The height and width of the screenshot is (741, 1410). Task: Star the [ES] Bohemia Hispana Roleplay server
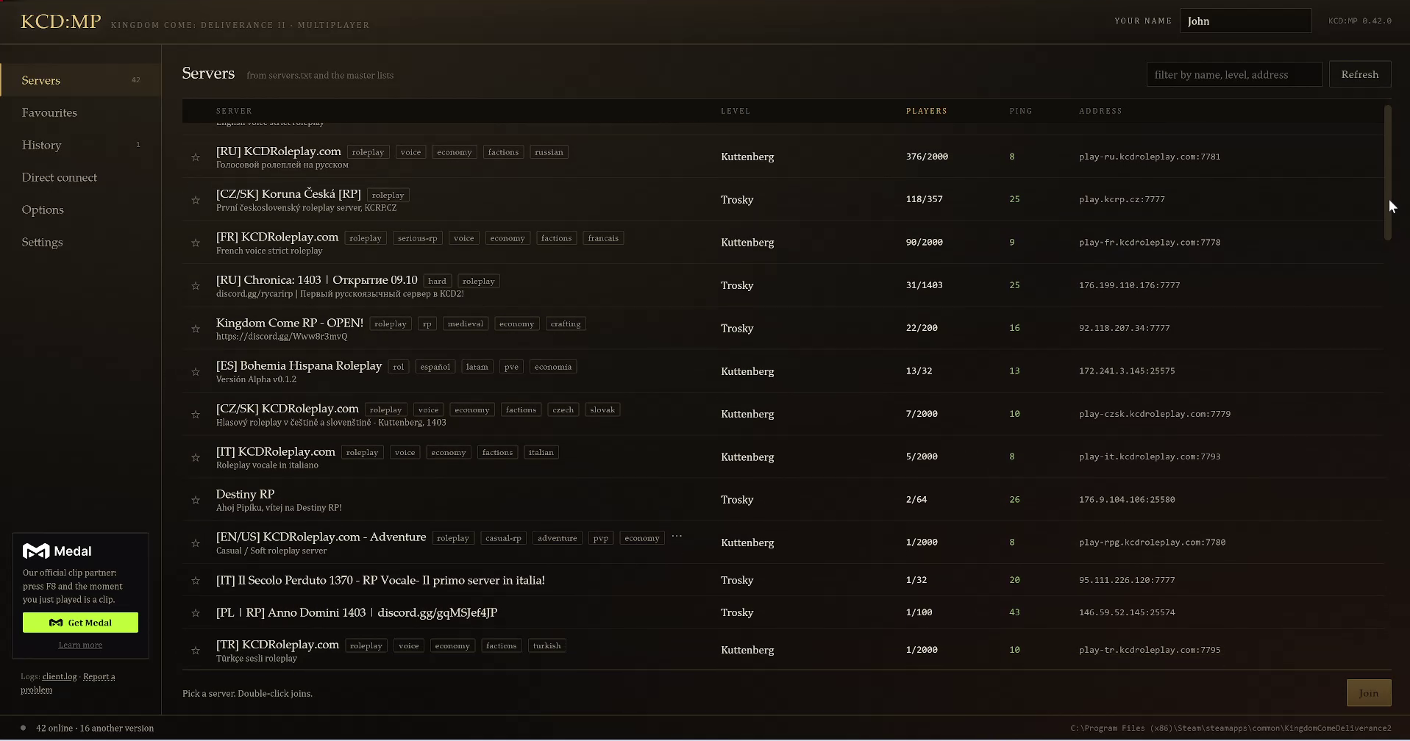(196, 372)
